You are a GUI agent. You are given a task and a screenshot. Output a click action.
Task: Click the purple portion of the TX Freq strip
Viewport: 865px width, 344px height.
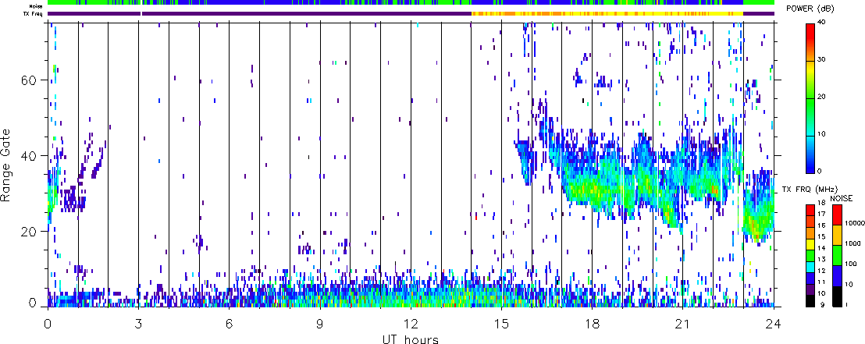tap(259, 13)
